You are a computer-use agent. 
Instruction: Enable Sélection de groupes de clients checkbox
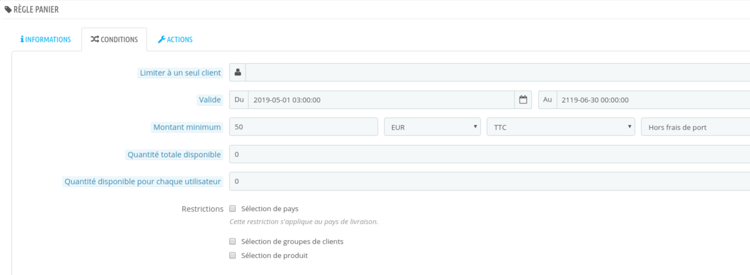coord(233,241)
